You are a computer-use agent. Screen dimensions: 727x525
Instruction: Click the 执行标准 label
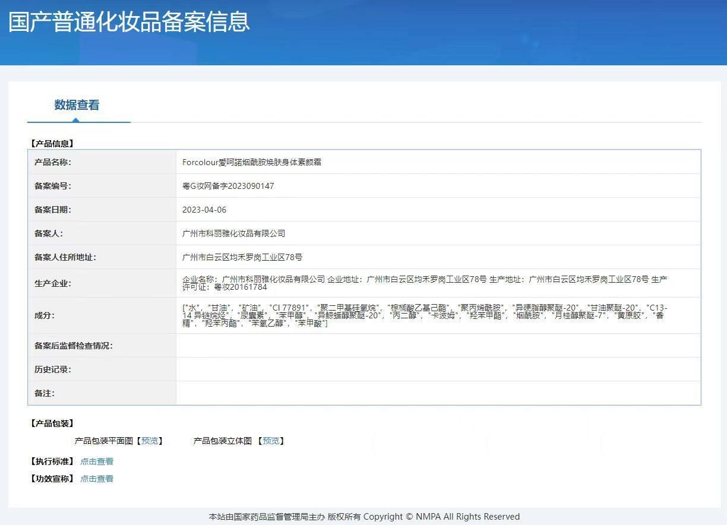pos(52,461)
